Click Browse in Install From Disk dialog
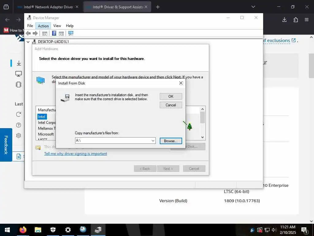This screenshot has width=314, height=236. (171, 141)
